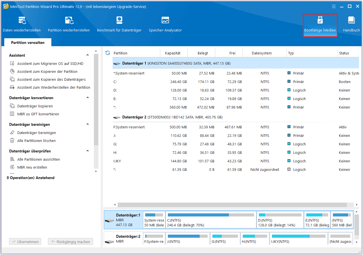This screenshot has width=363, height=255.
Task: Select D:(NTFS) block in disk map
Action: (280, 220)
